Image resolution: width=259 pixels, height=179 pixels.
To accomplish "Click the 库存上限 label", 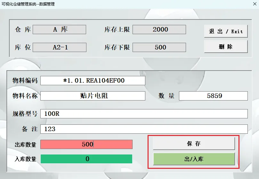I will (x=117, y=30).
